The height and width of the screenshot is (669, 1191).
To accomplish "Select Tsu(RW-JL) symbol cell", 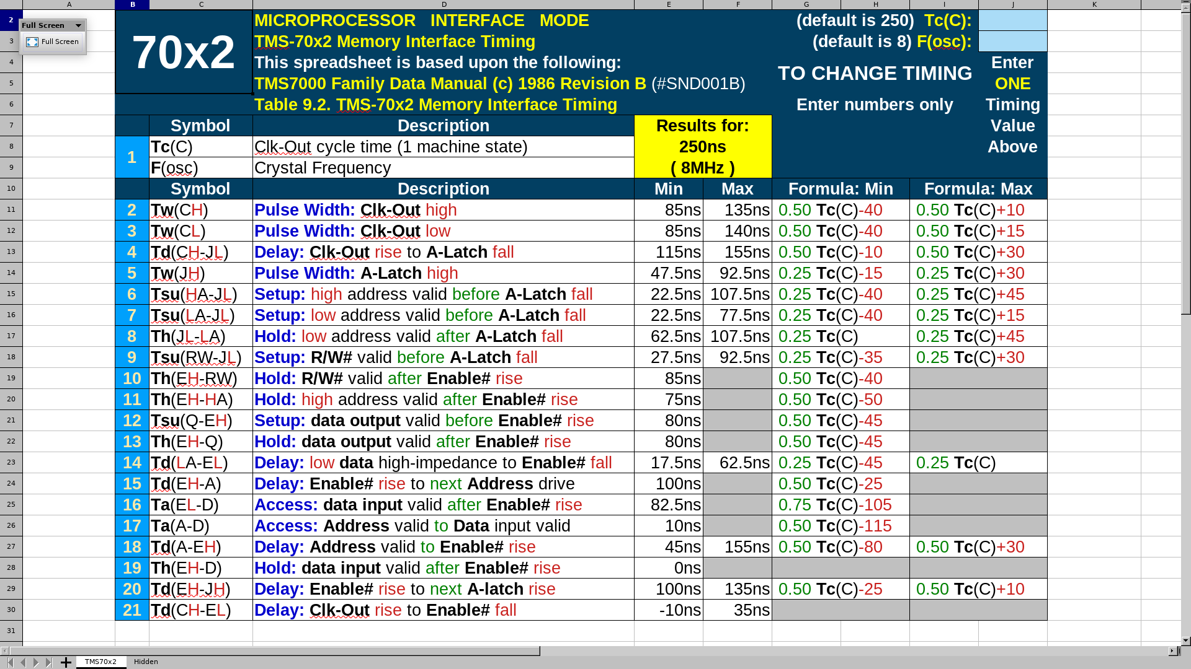I will (200, 357).
